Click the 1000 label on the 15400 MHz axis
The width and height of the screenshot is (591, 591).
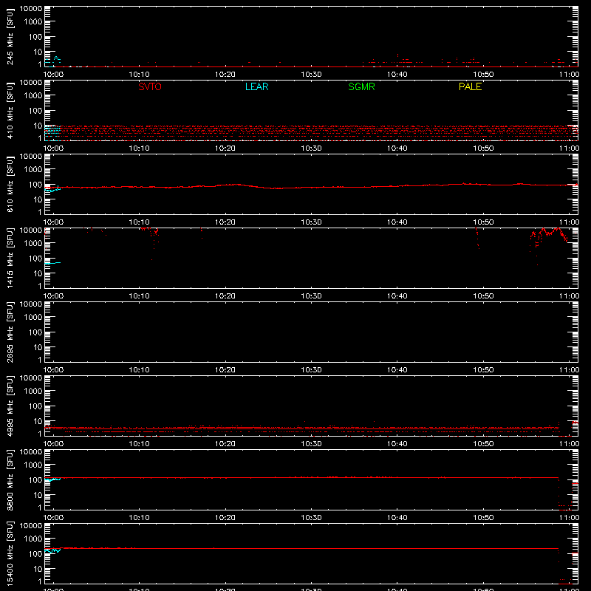(33, 539)
